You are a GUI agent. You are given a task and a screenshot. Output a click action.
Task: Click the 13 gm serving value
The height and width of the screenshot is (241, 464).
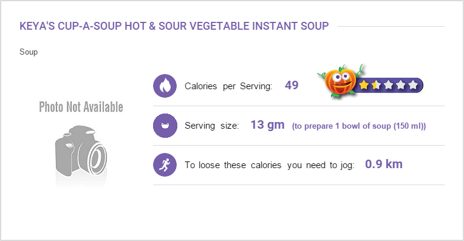coord(267,125)
